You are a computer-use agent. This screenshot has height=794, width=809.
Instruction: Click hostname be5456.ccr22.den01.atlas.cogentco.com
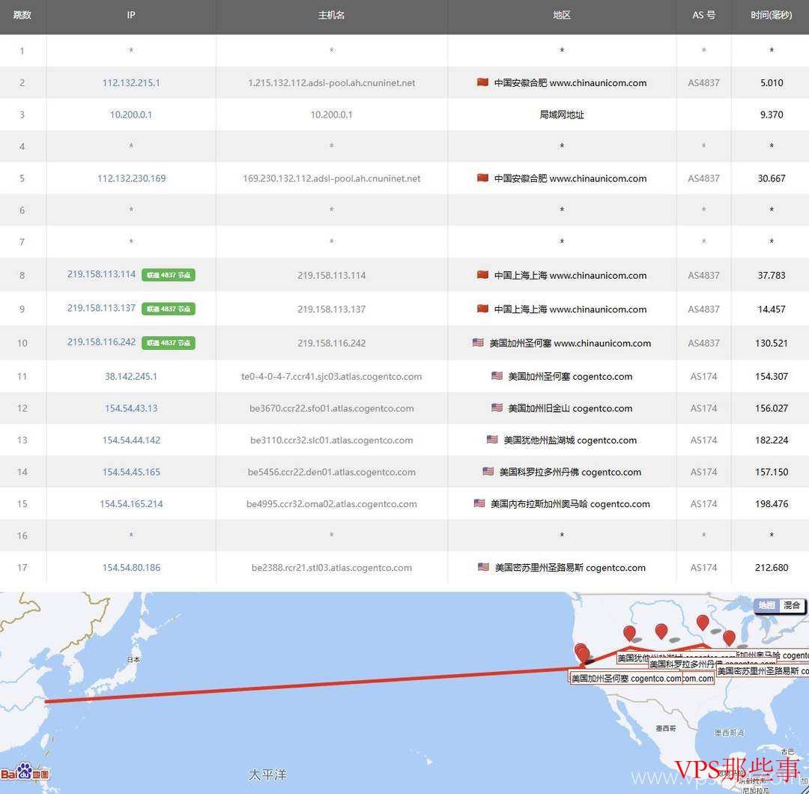331,472
